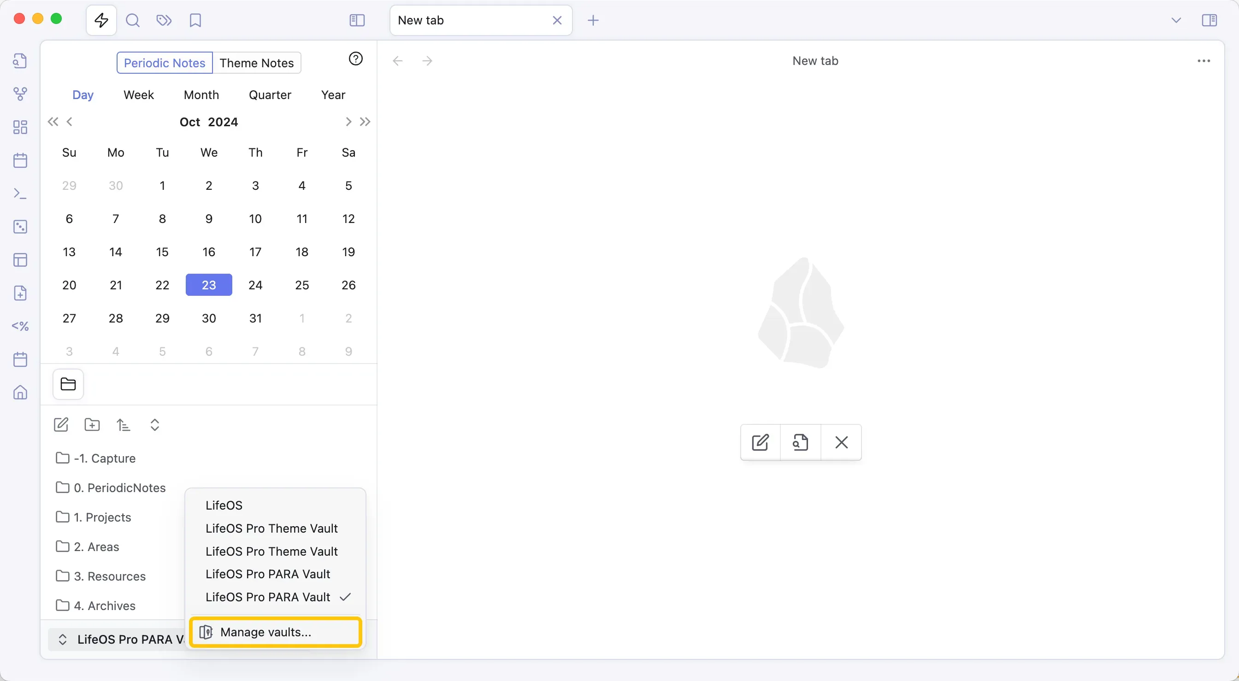Go to next month chevron
The image size is (1239, 681).
348,122
